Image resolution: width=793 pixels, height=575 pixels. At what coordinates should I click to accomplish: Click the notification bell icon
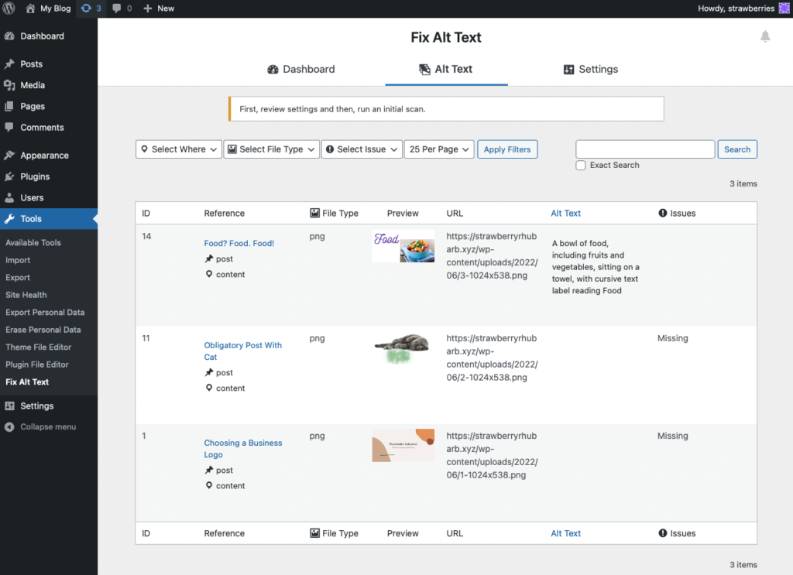click(765, 37)
